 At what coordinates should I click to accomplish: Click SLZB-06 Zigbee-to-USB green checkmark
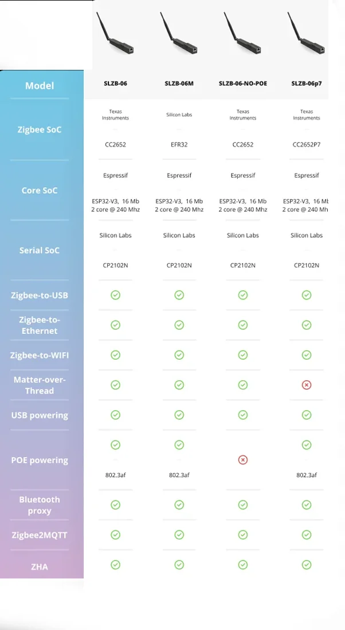[x=115, y=295]
